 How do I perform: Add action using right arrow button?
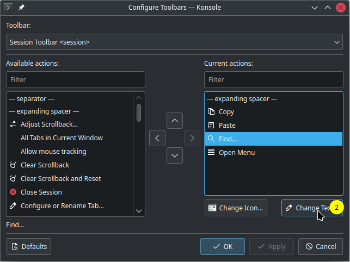coord(192,138)
